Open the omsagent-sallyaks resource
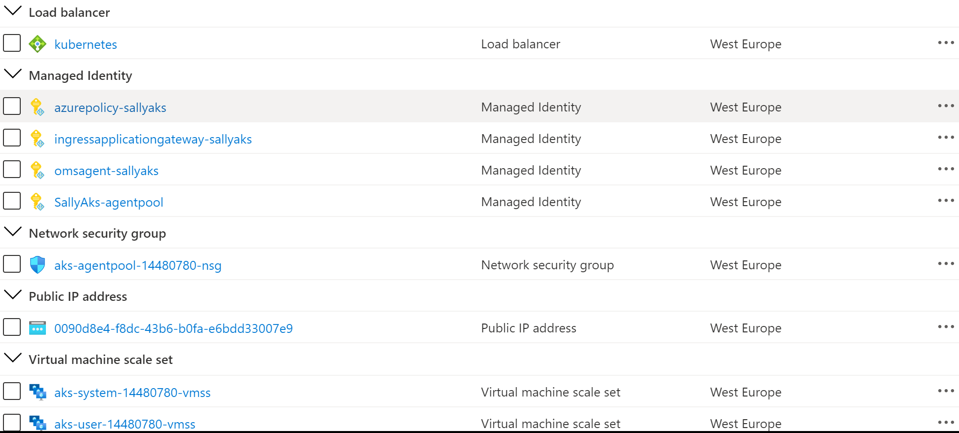This screenshot has height=433, width=959. tap(106, 171)
